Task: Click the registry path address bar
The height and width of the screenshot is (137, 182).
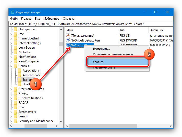Action: tap(91, 24)
